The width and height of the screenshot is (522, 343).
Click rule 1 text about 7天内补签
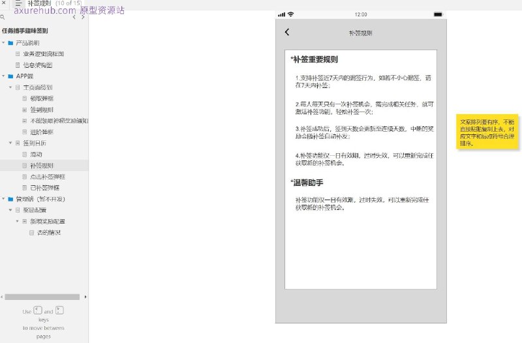pos(363,82)
